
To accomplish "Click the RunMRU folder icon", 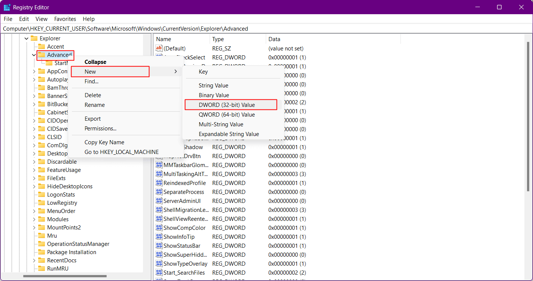I will [42, 268].
